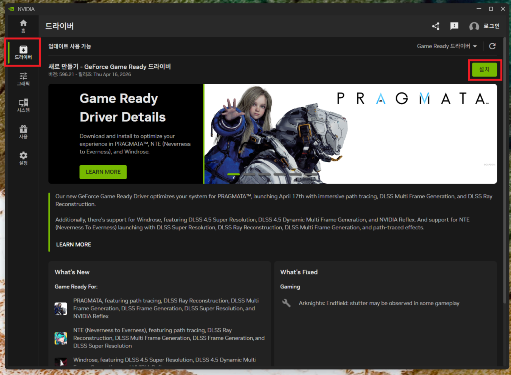Expand the Game Ready driver dropdown
The height and width of the screenshot is (375, 511).
coord(447,46)
